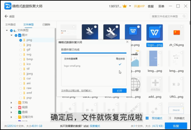191x130 pixels.
Task: Click the 压缩文件 category icon
Action: click(20, 117)
